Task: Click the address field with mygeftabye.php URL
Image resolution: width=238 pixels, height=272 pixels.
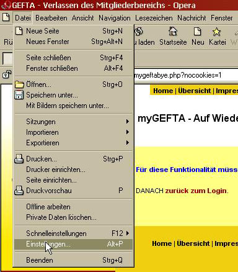Action: pos(186,75)
